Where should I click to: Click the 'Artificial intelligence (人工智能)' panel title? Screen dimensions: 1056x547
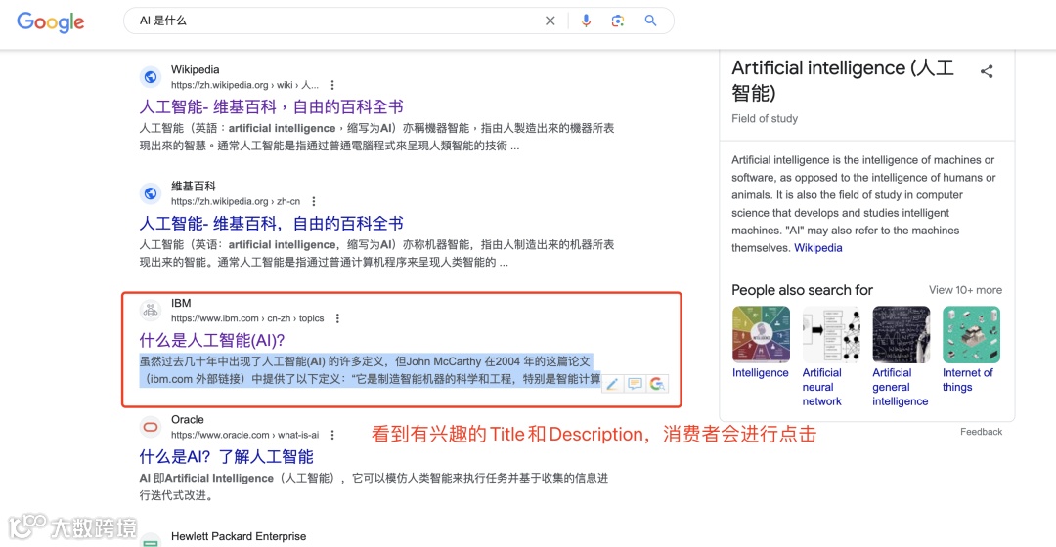tap(843, 80)
